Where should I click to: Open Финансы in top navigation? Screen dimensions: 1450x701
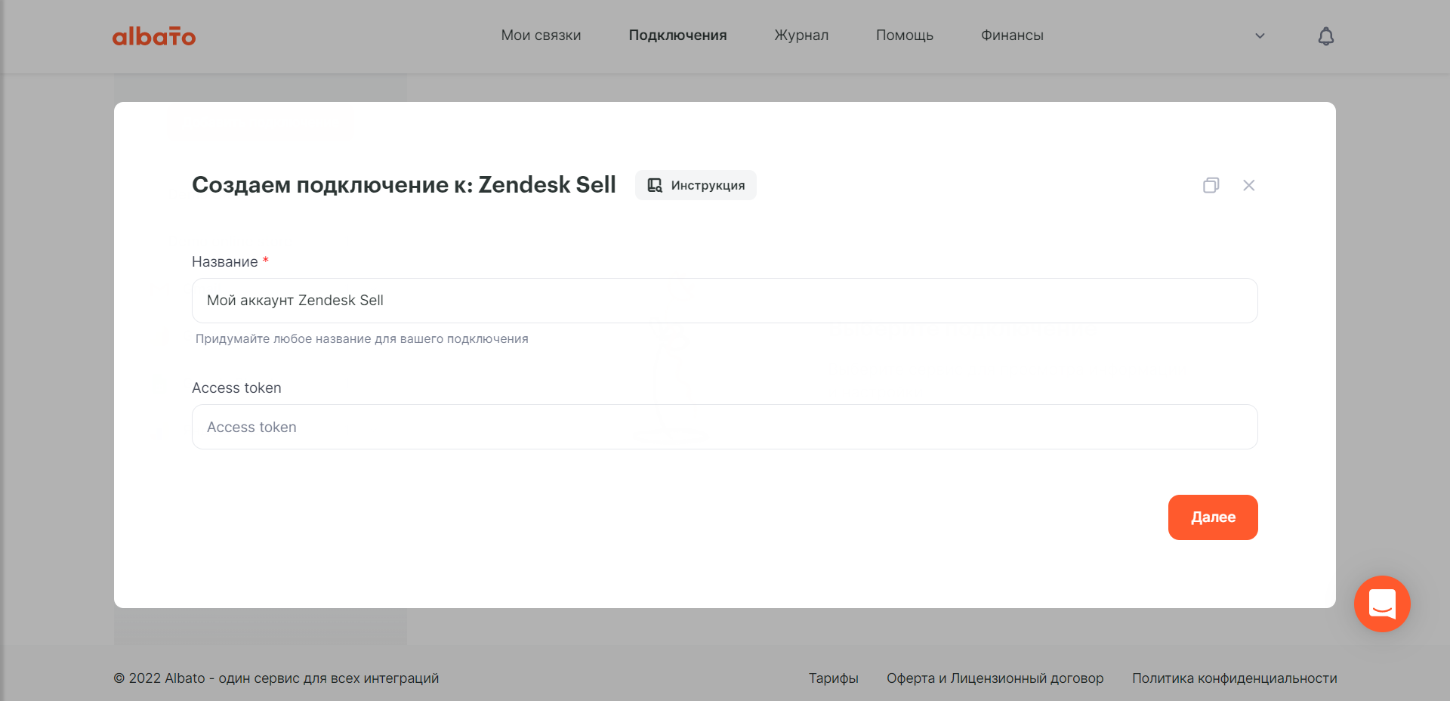tap(1012, 36)
